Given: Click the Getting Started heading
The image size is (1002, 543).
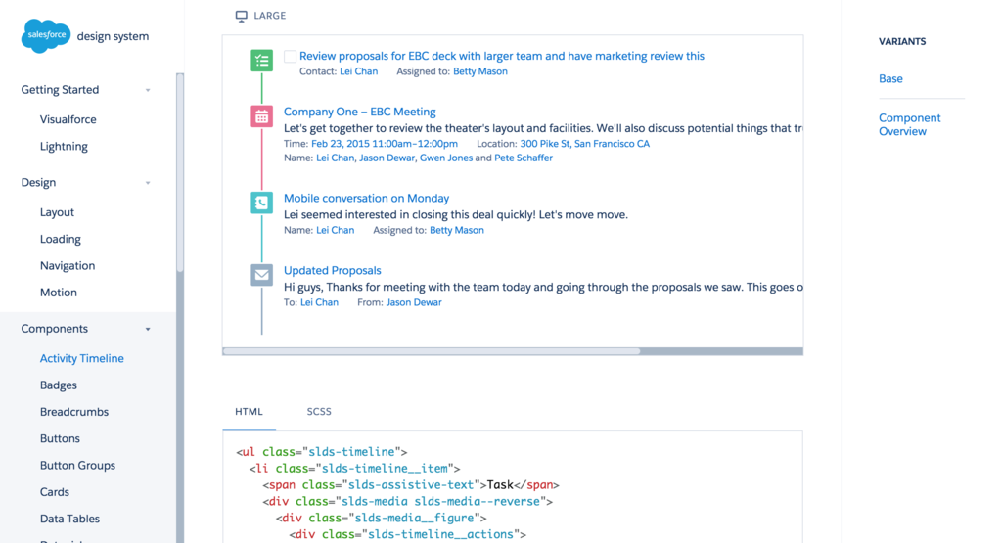Looking at the screenshot, I should [60, 90].
